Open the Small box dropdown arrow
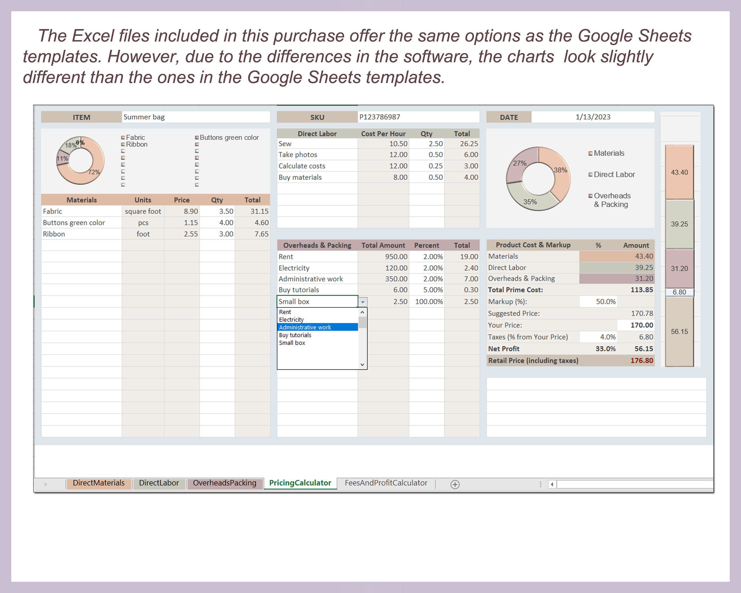The image size is (741, 593). pyautogui.click(x=363, y=302)
